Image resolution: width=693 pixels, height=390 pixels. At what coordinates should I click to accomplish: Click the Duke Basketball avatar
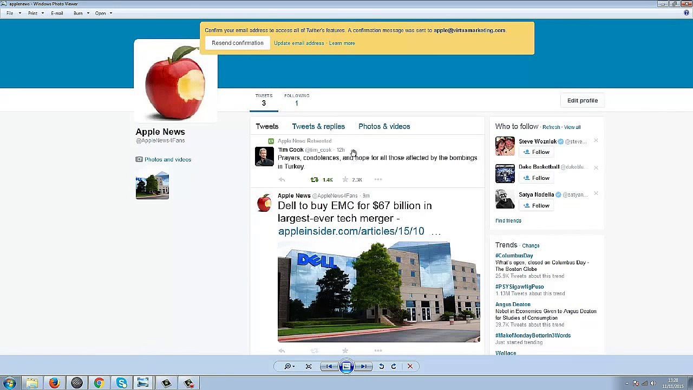click(x=505, y=173)
